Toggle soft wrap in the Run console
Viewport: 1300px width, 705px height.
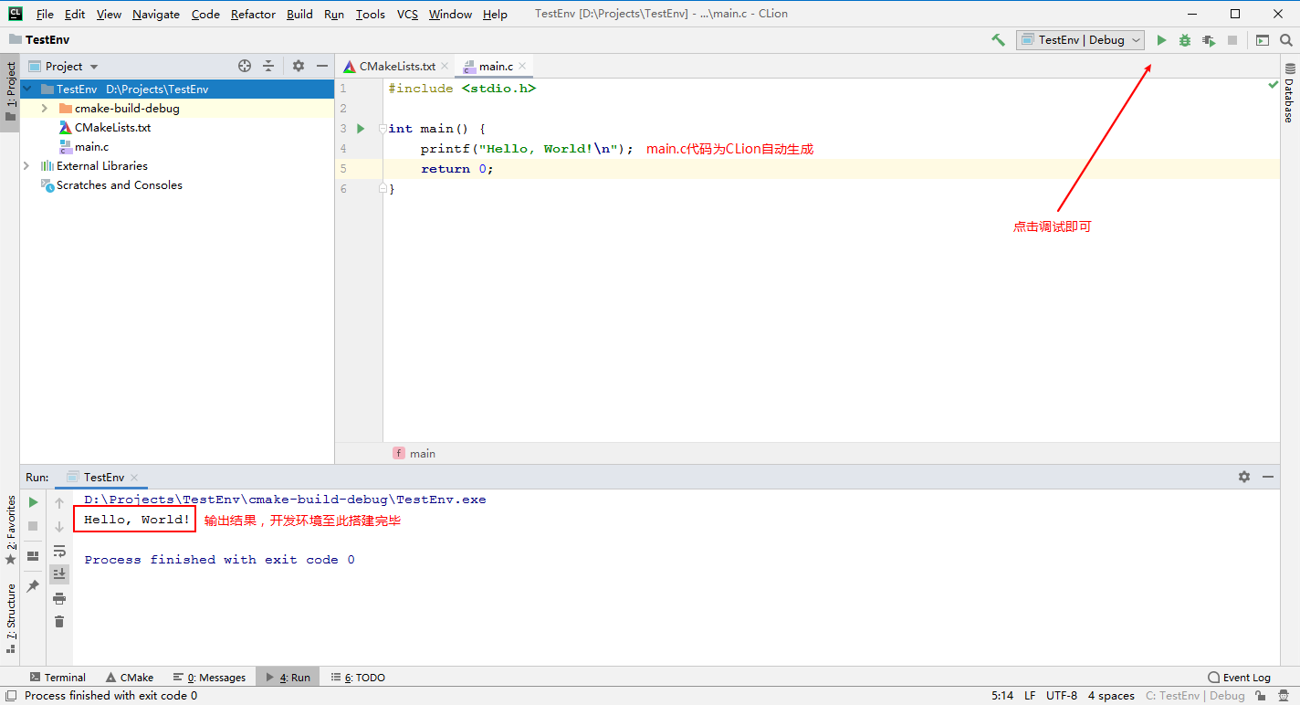59,551
